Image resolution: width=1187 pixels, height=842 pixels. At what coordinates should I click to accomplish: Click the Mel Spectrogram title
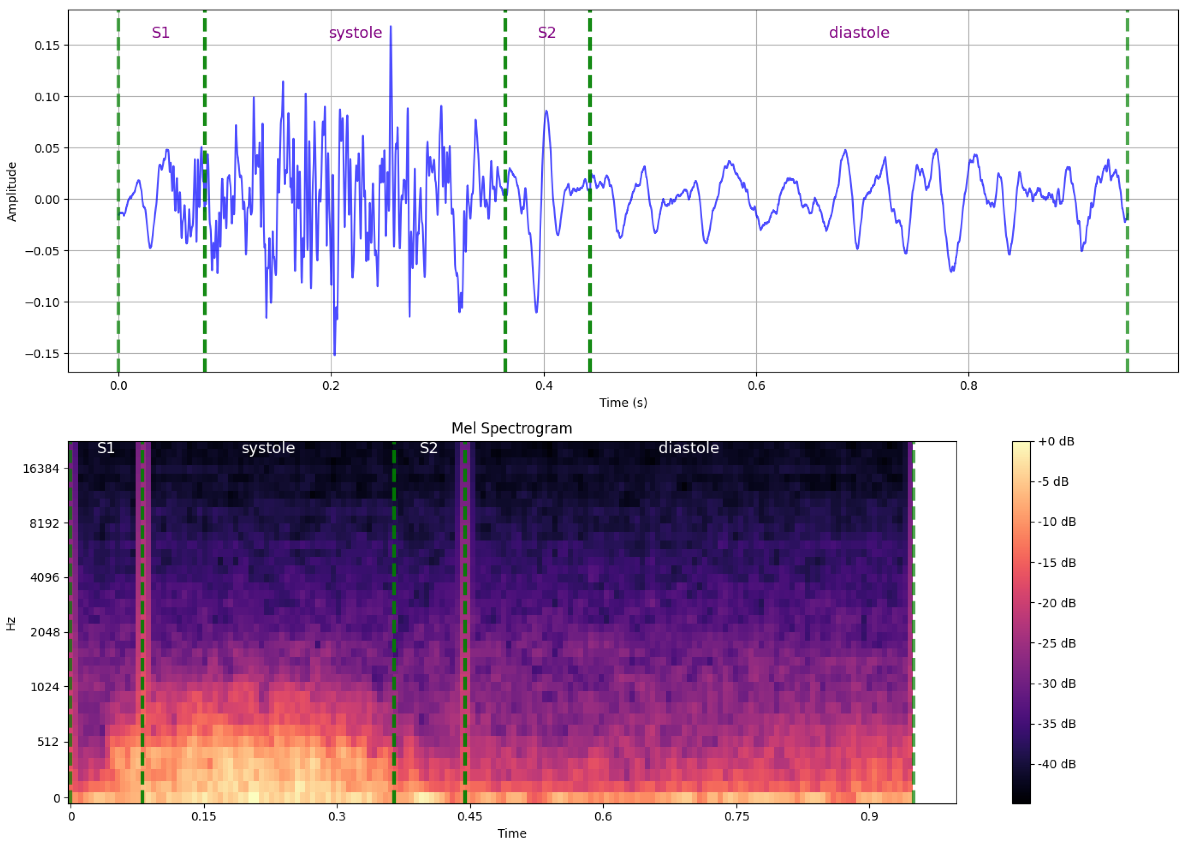(x=512, y=428)
